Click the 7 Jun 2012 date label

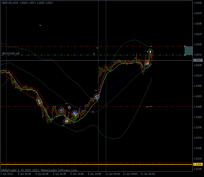coord(7,174)
